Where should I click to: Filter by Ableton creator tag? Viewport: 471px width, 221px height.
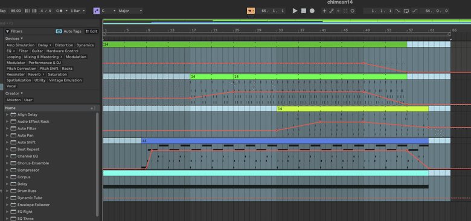(14, 100)
